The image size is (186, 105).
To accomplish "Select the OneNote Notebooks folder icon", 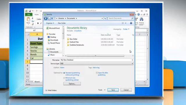I will coord(68,45).
